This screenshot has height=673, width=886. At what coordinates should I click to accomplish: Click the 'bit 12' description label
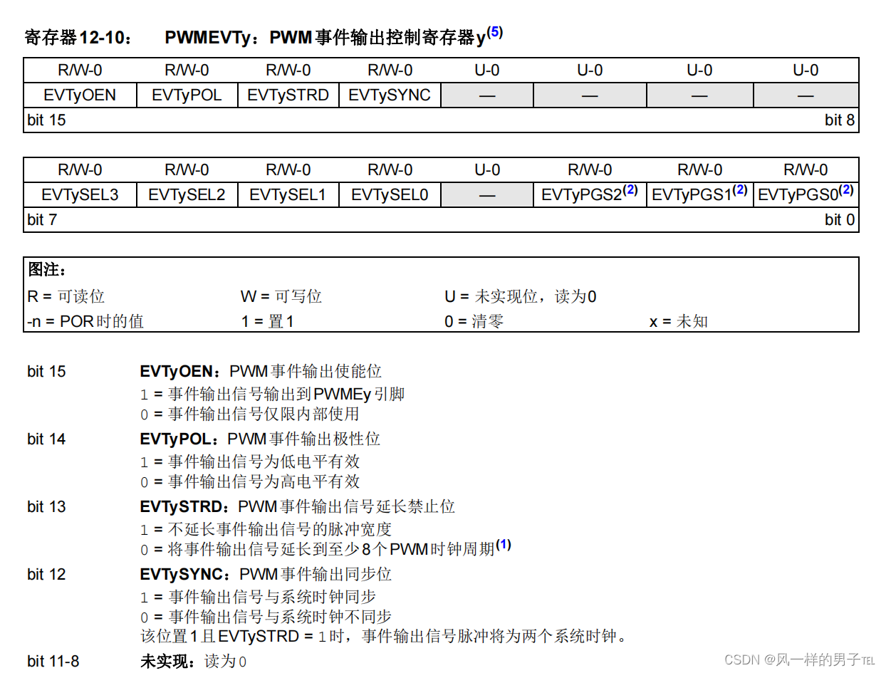[x=46, y=575]
